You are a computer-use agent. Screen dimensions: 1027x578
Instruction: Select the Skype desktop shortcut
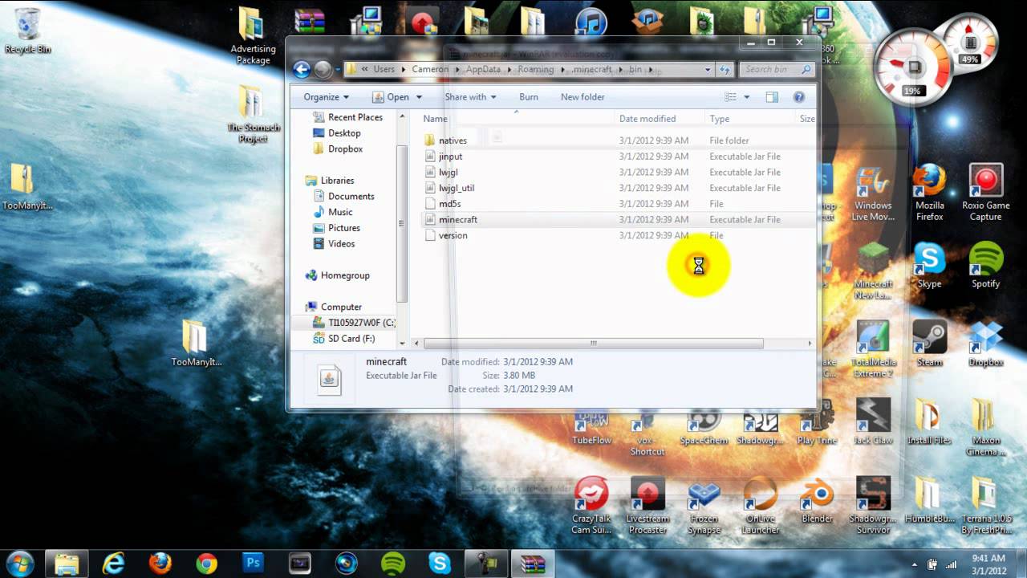929,265
